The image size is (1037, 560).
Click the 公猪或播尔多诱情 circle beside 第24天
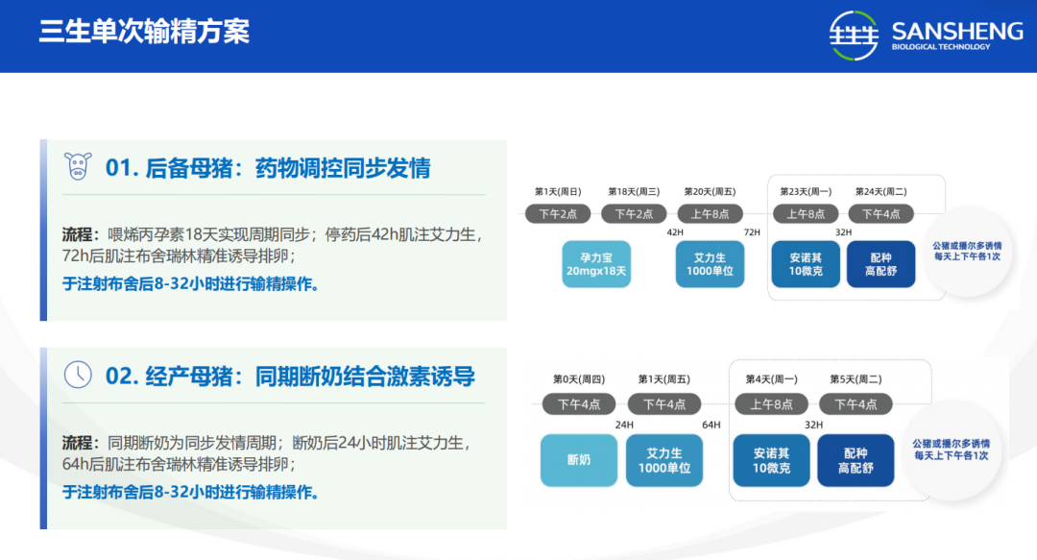(967, 251)
